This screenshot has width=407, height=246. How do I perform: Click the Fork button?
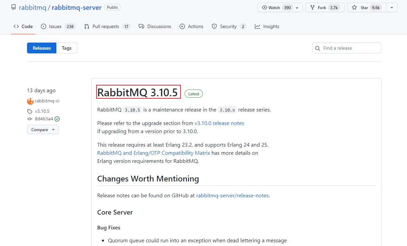tap(325, 7)
